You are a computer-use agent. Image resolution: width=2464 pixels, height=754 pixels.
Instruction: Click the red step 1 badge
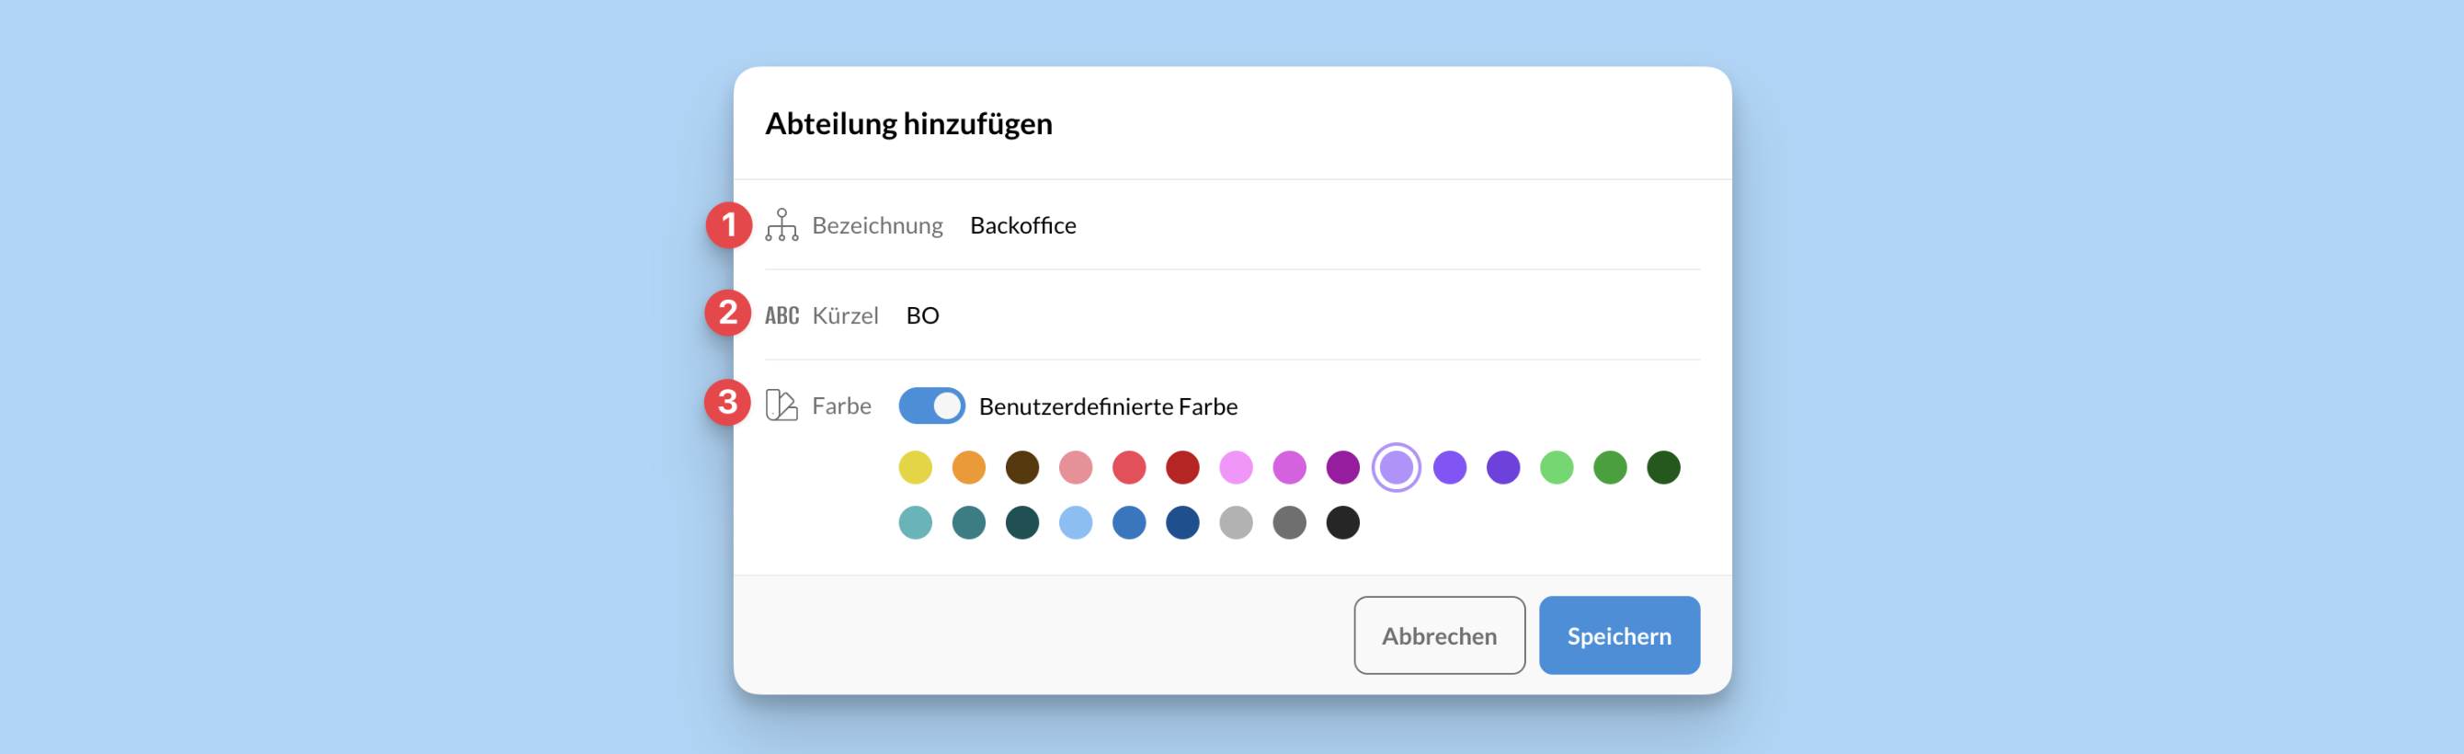pyautogui.click(x=729, y=225)
